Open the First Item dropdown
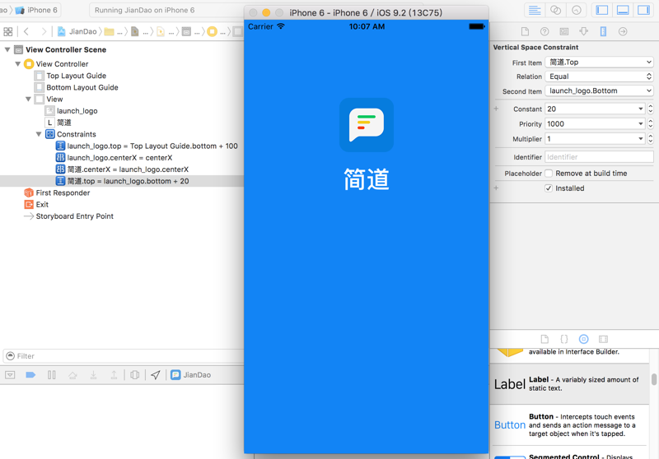 (600, 62)
